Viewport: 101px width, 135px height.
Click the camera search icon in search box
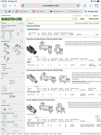pos(76,19)
